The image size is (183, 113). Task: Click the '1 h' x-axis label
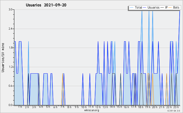click(20, 107)
